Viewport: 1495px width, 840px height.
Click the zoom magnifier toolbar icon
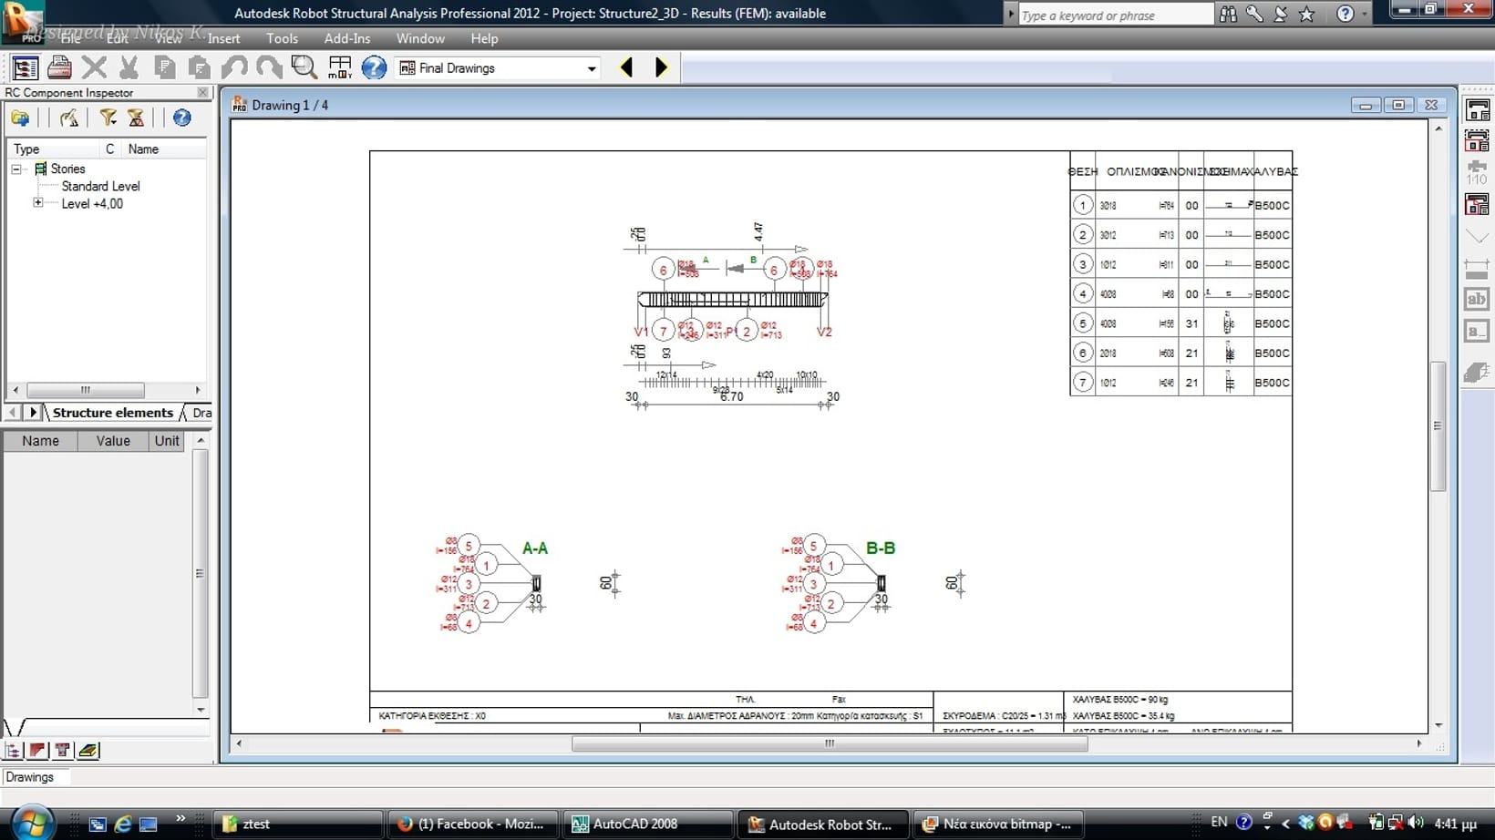coord(304,67)
